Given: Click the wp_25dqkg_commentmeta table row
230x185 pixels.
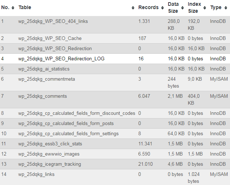Looking at the screenshot, I should (x=47, y=79).
